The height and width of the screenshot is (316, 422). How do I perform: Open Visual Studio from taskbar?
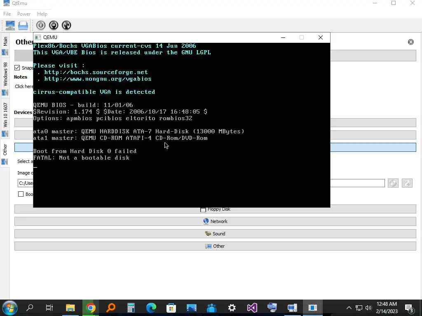pos(252,308)
